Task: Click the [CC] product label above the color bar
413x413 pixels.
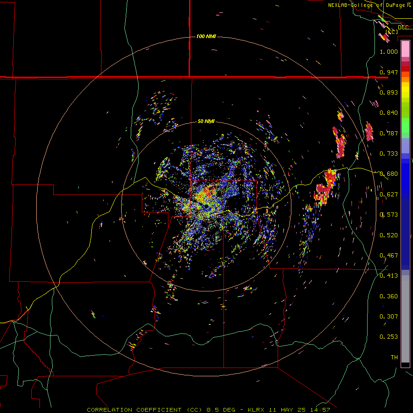Action: pyautogui.click(x=392, y=32)
